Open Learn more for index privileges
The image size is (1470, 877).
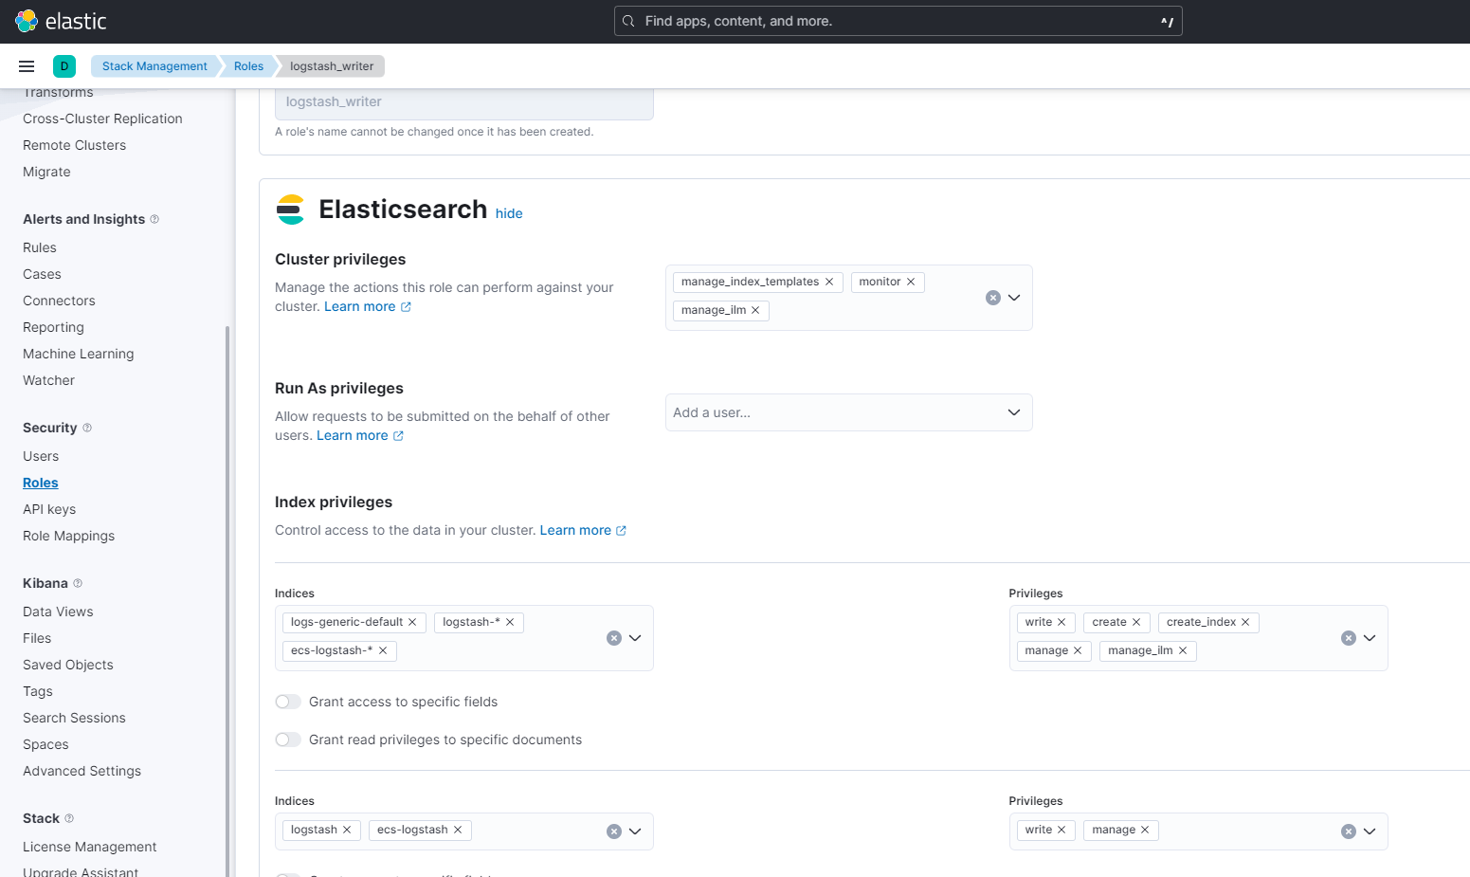coord(583,530)
